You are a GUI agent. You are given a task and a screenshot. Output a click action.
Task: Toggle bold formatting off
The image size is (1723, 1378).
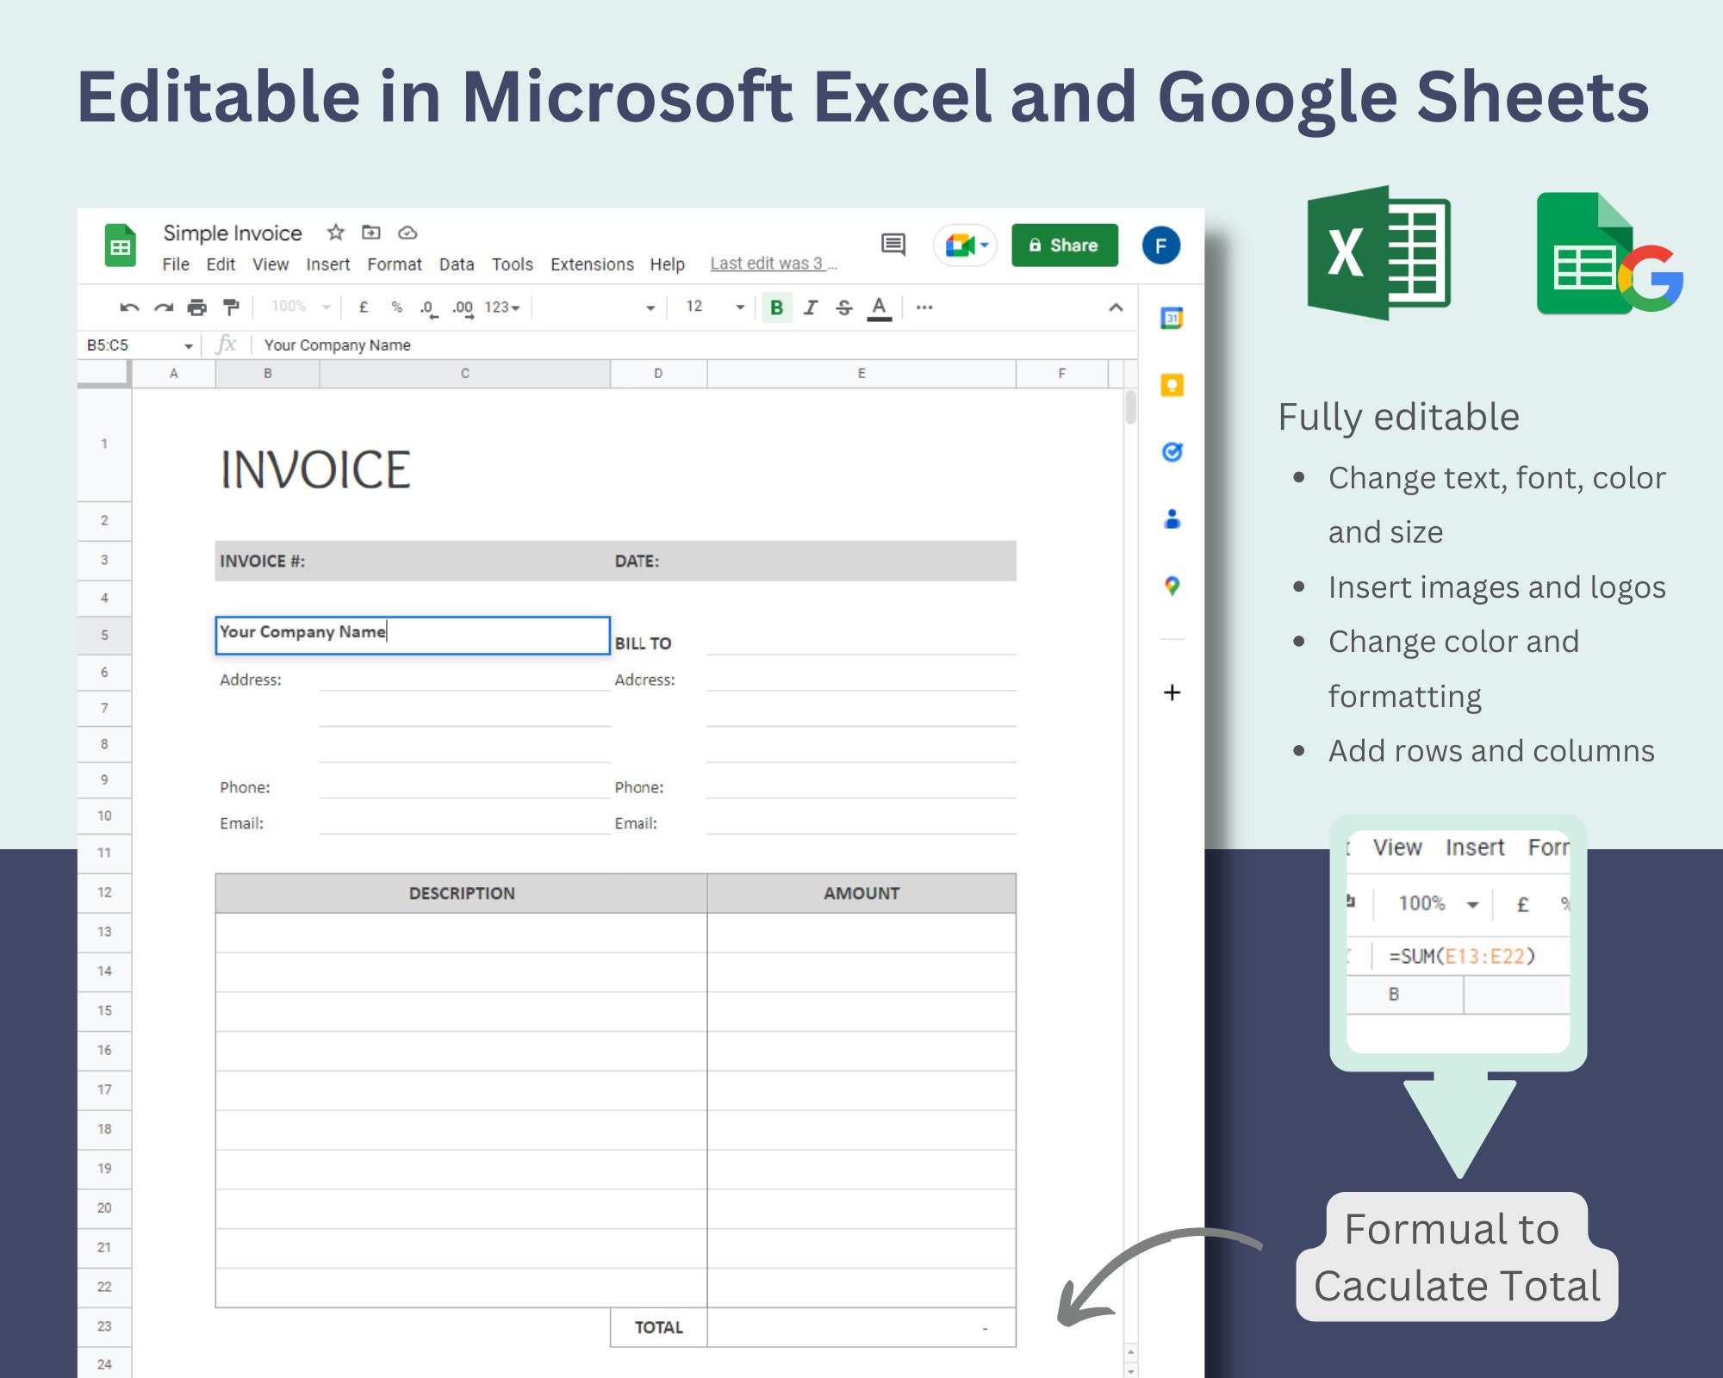(x=778, y=306)
